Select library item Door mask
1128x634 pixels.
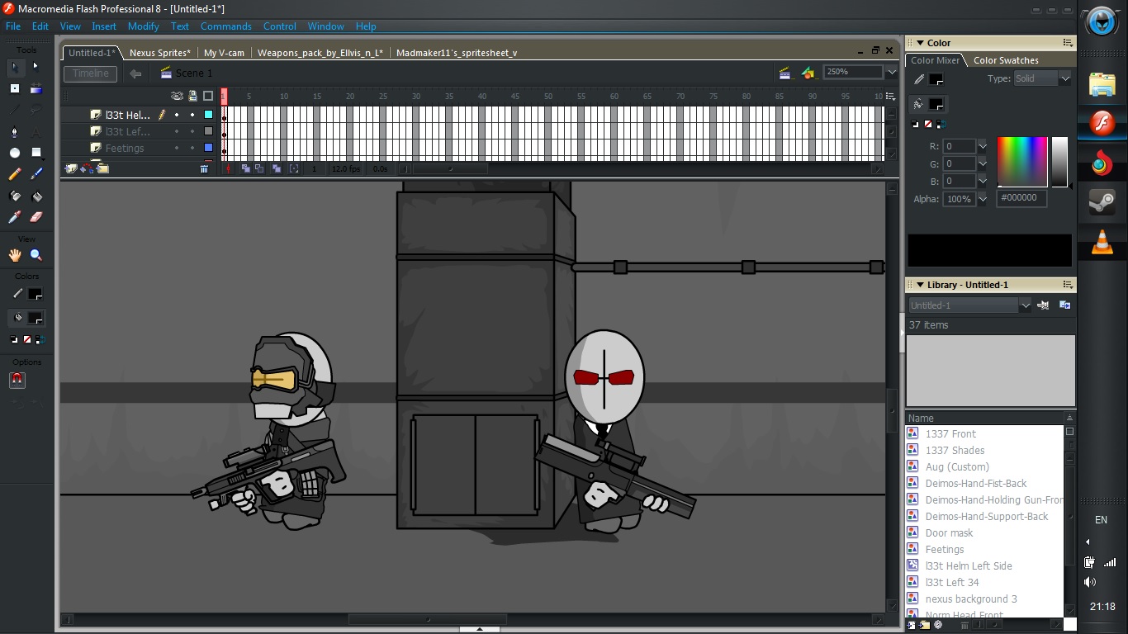(949, 532)
